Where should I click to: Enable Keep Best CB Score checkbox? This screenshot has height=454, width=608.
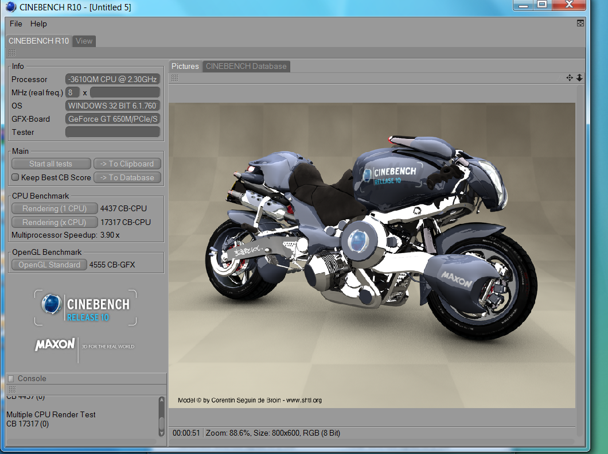pyautogui.click(x=15, y=177)
